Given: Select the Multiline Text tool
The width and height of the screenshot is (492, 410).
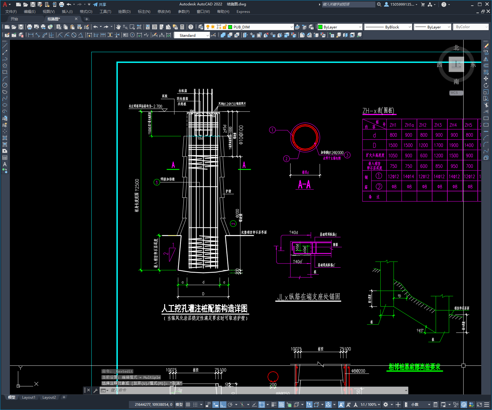Looking at the screenshot, I should point(5,164).
